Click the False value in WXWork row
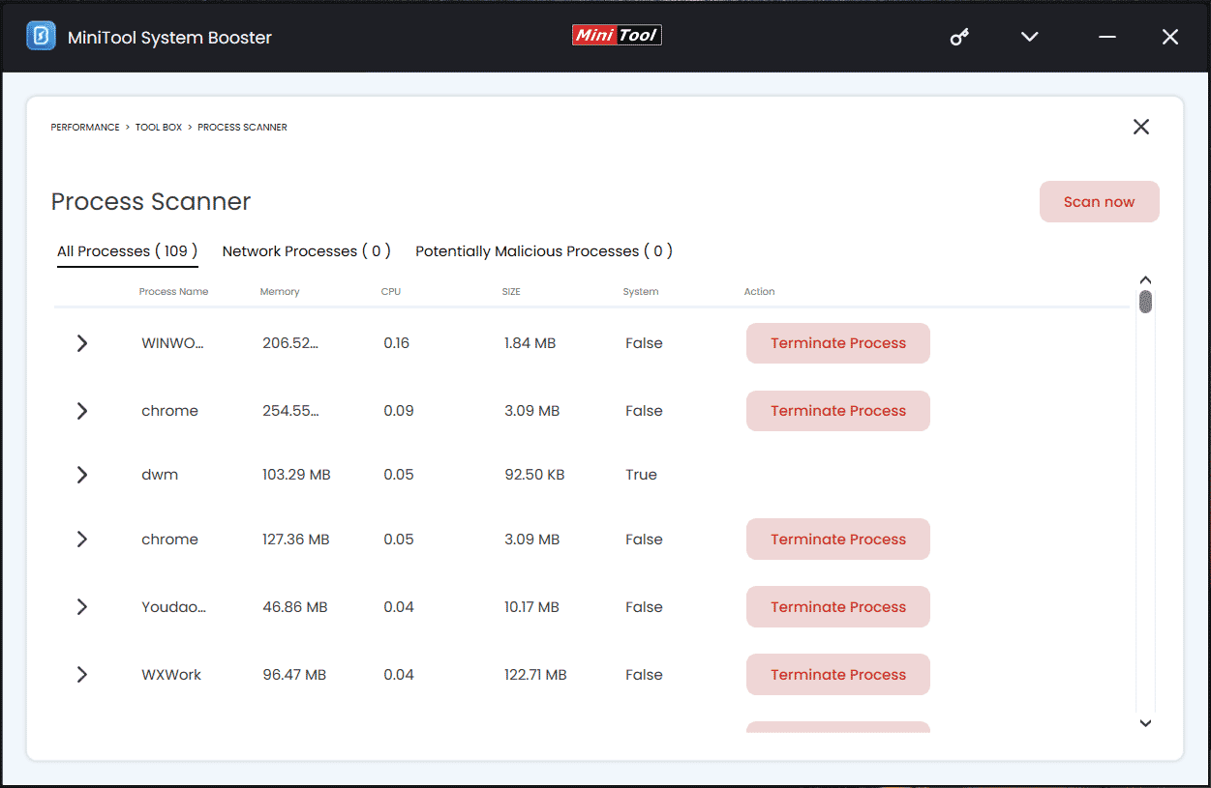Image resolution: width=1211 pixels, height=788 pixels. [x=644, y=675]
